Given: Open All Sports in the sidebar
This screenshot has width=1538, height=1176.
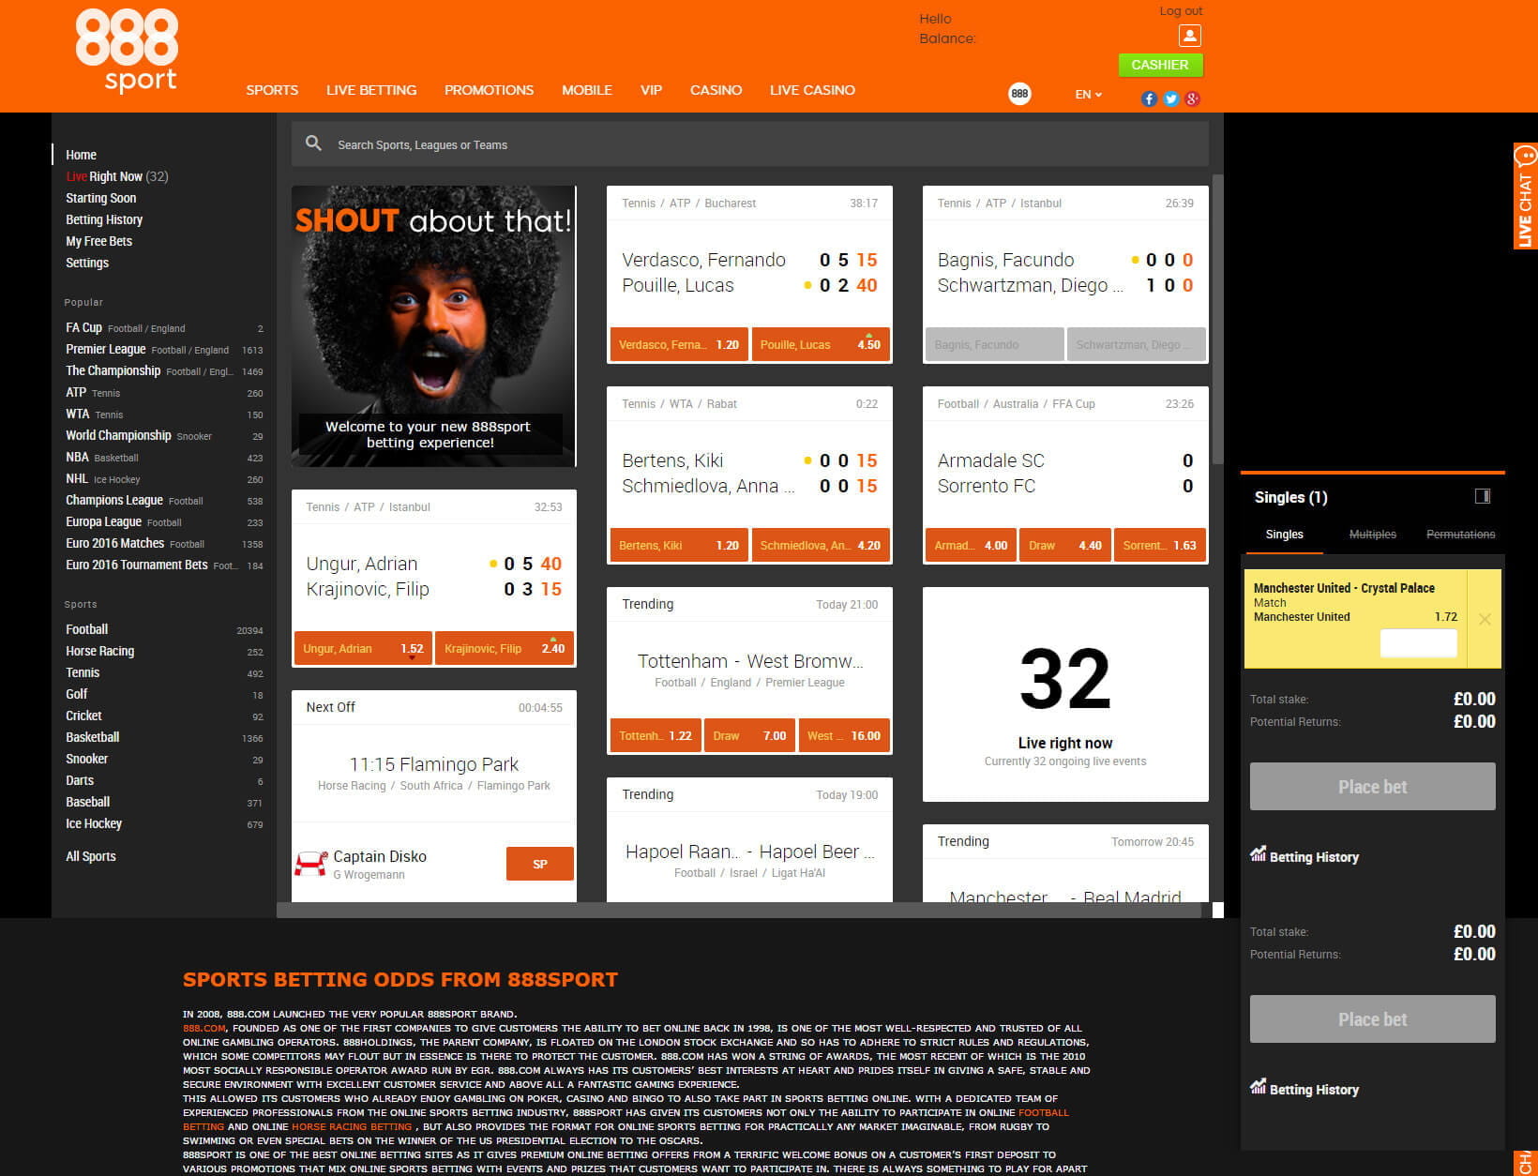Looking at the screenshot, I should [x=91, y=856].
